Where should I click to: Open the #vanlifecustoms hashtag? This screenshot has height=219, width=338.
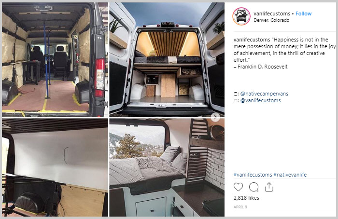point(253,175)
